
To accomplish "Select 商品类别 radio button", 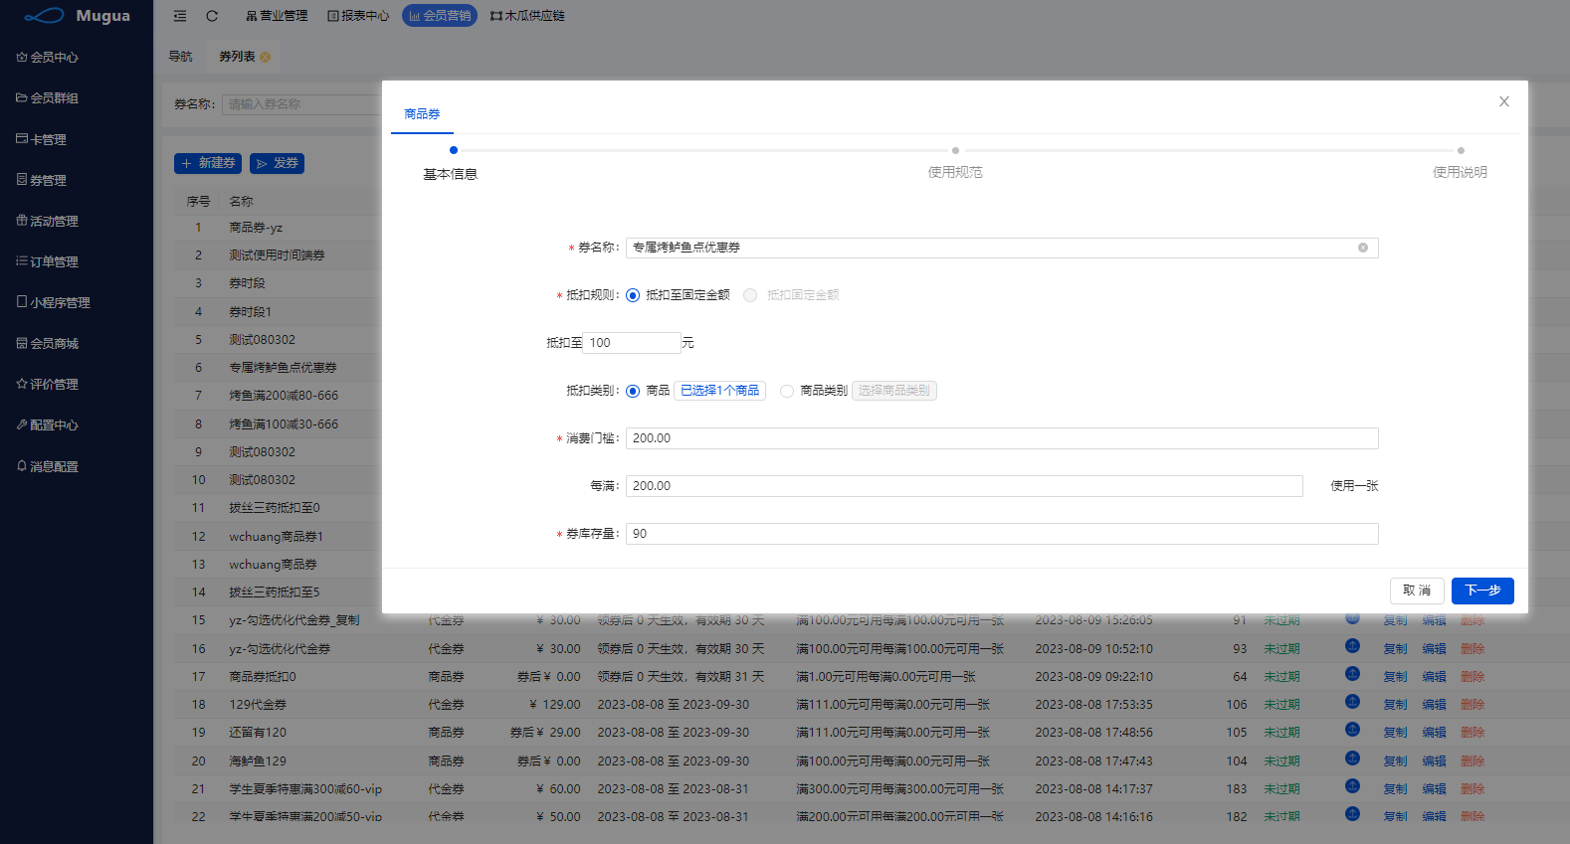I will pos(787,391).
